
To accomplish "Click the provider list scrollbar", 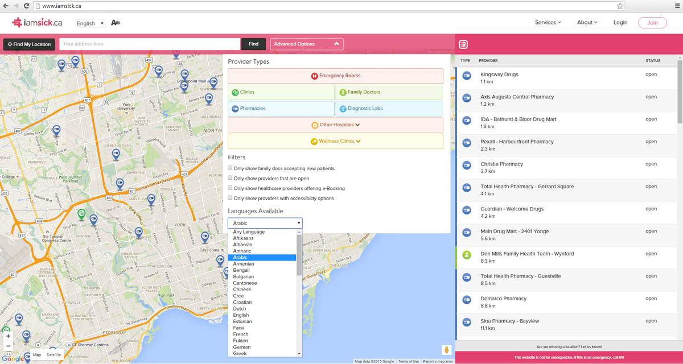I will [x=680, y=91].
